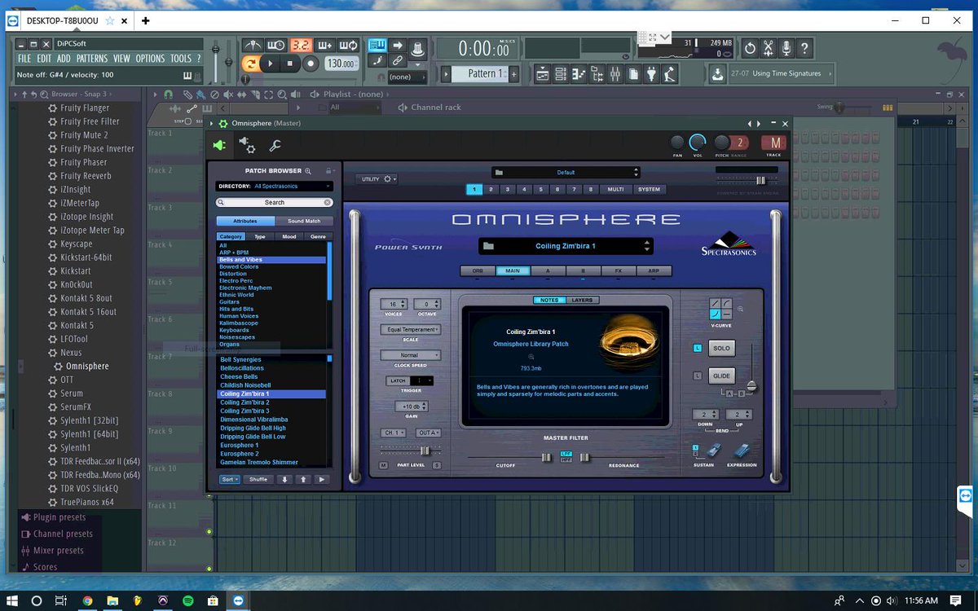
Task: Toggle Pattern/Song mode orange button
Action: (252, 64)
